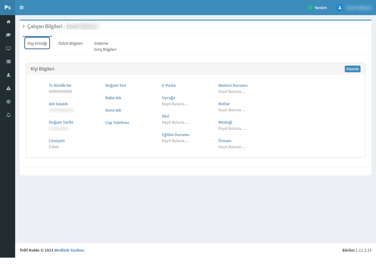The height and width of the screenshot is (267, 376).
Task: Click the user avatar icon
Action: tap(340, 8)
